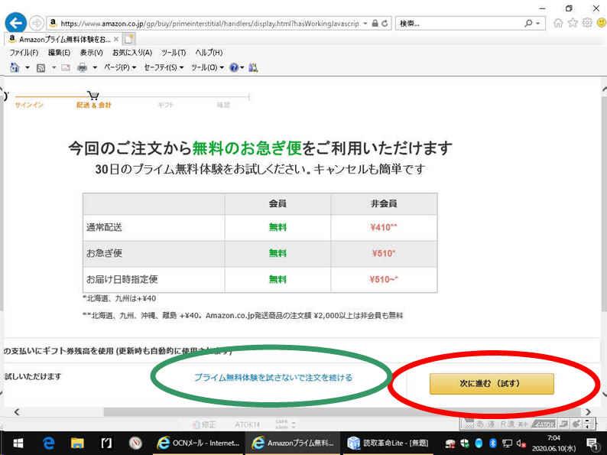
Task: Open the ツール(T) menu
Action: click(x=174, y=52)
